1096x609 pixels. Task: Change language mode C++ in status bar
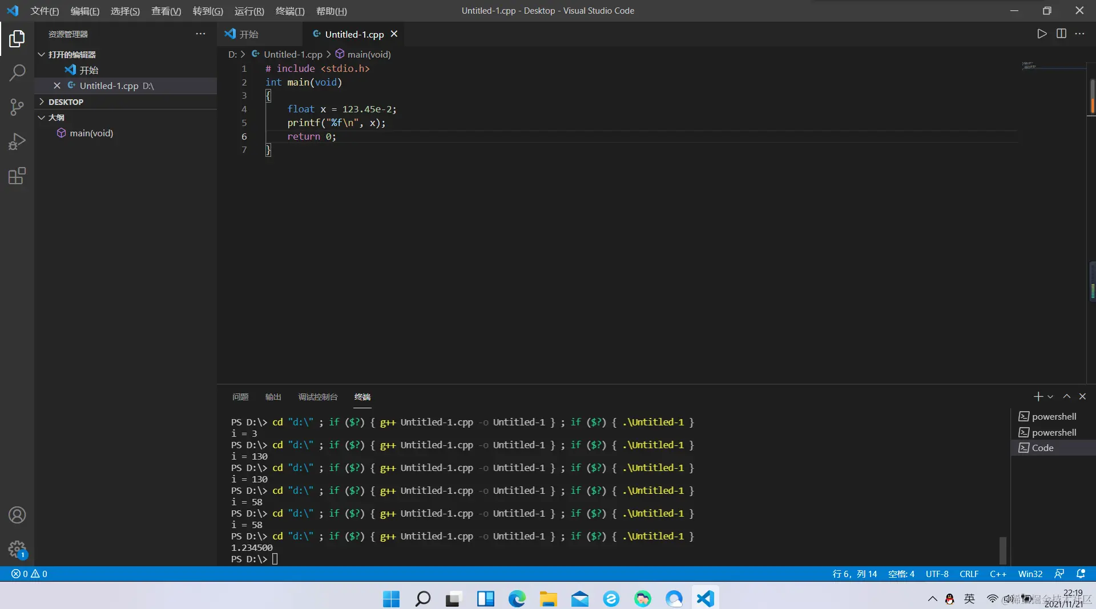coord(998,574)
